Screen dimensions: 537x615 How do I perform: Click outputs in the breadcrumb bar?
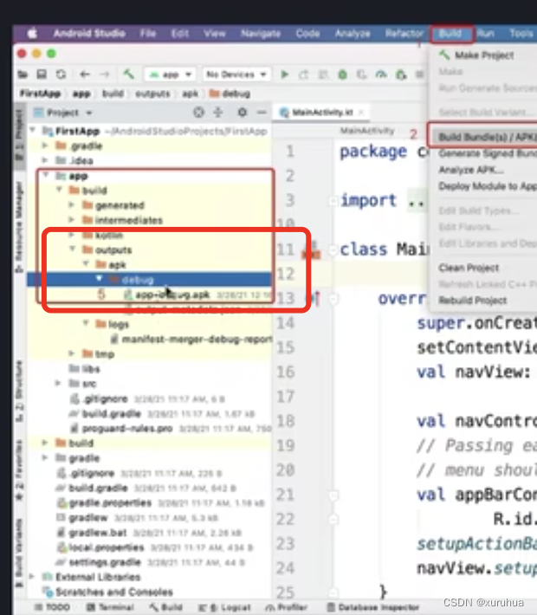tap(152, 94)
